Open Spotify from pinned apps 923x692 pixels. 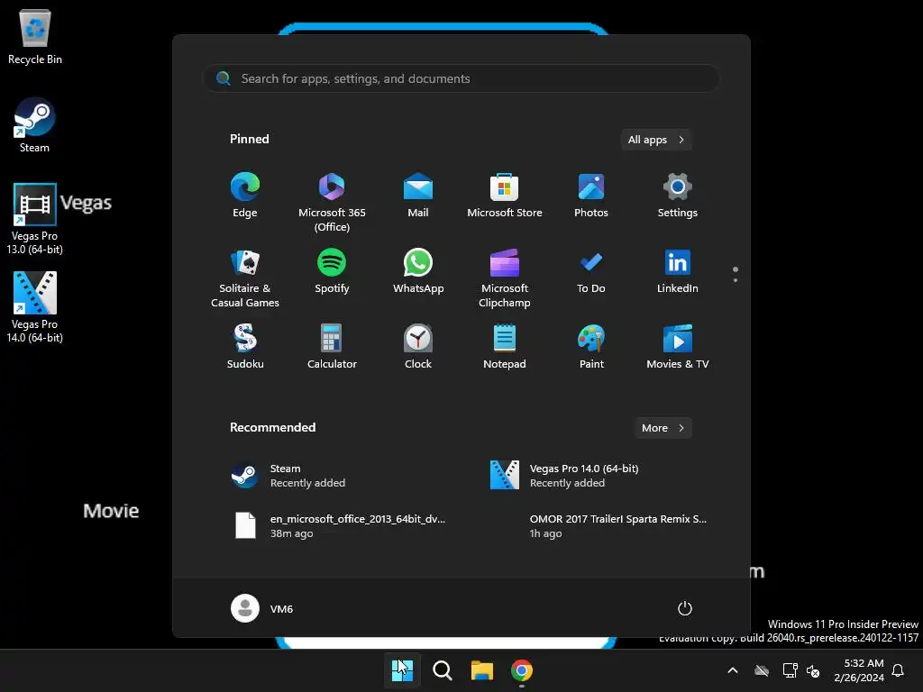(x=332, y=271)
